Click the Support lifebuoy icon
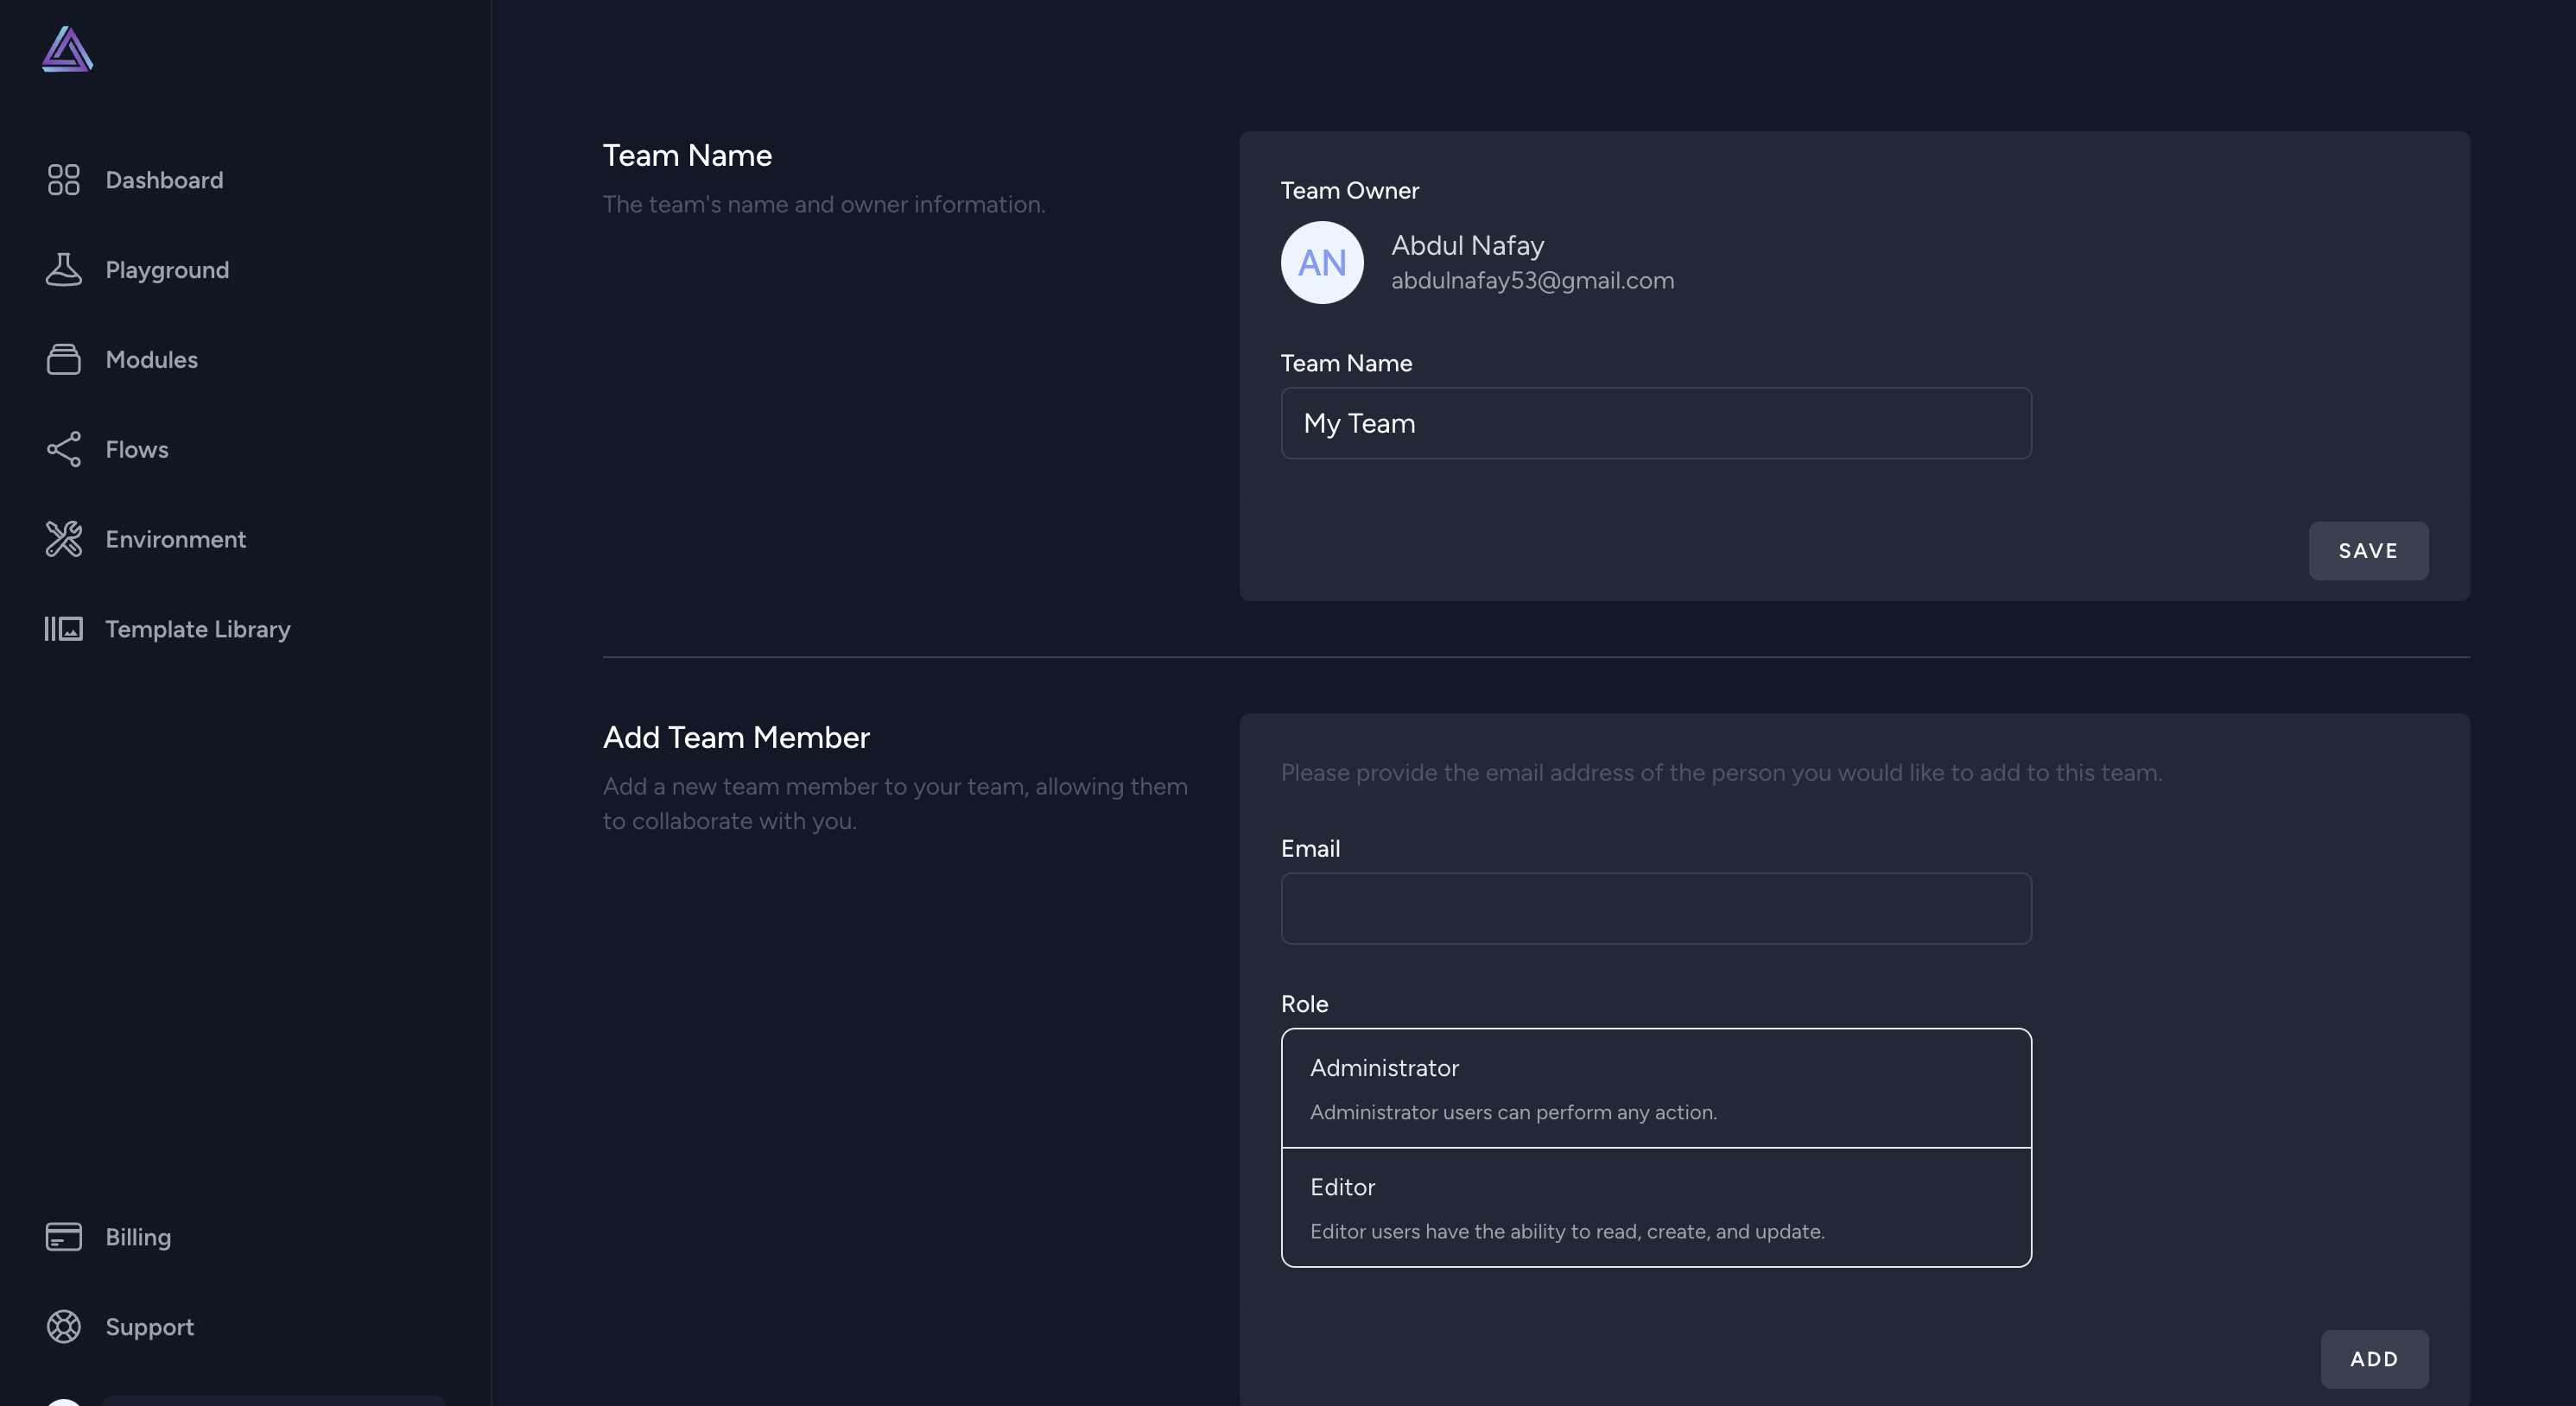The height and width of the screenshot is (1406, 2576). tap(63, 1327)
